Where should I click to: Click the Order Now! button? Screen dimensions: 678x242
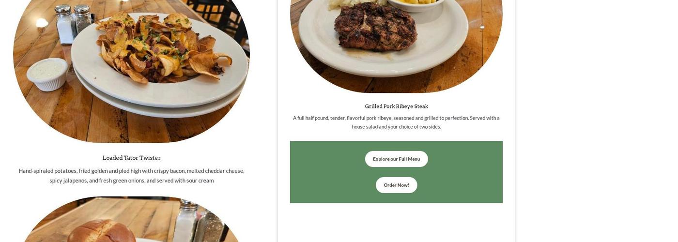[396, 185]
